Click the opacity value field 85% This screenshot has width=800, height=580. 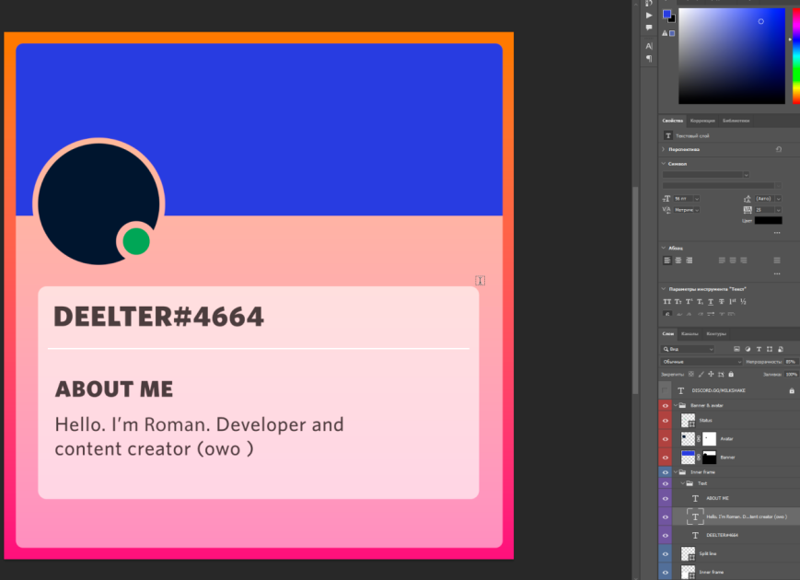tap(791, 362)
